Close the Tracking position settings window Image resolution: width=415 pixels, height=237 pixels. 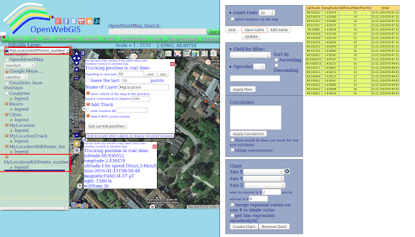pyautogui.click(x=172, y=64)
